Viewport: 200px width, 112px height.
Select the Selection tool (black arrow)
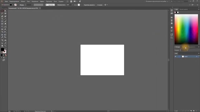click(x=2, y=11)
